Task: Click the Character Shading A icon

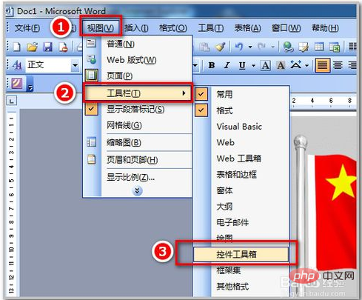Action: coord(281,65)
